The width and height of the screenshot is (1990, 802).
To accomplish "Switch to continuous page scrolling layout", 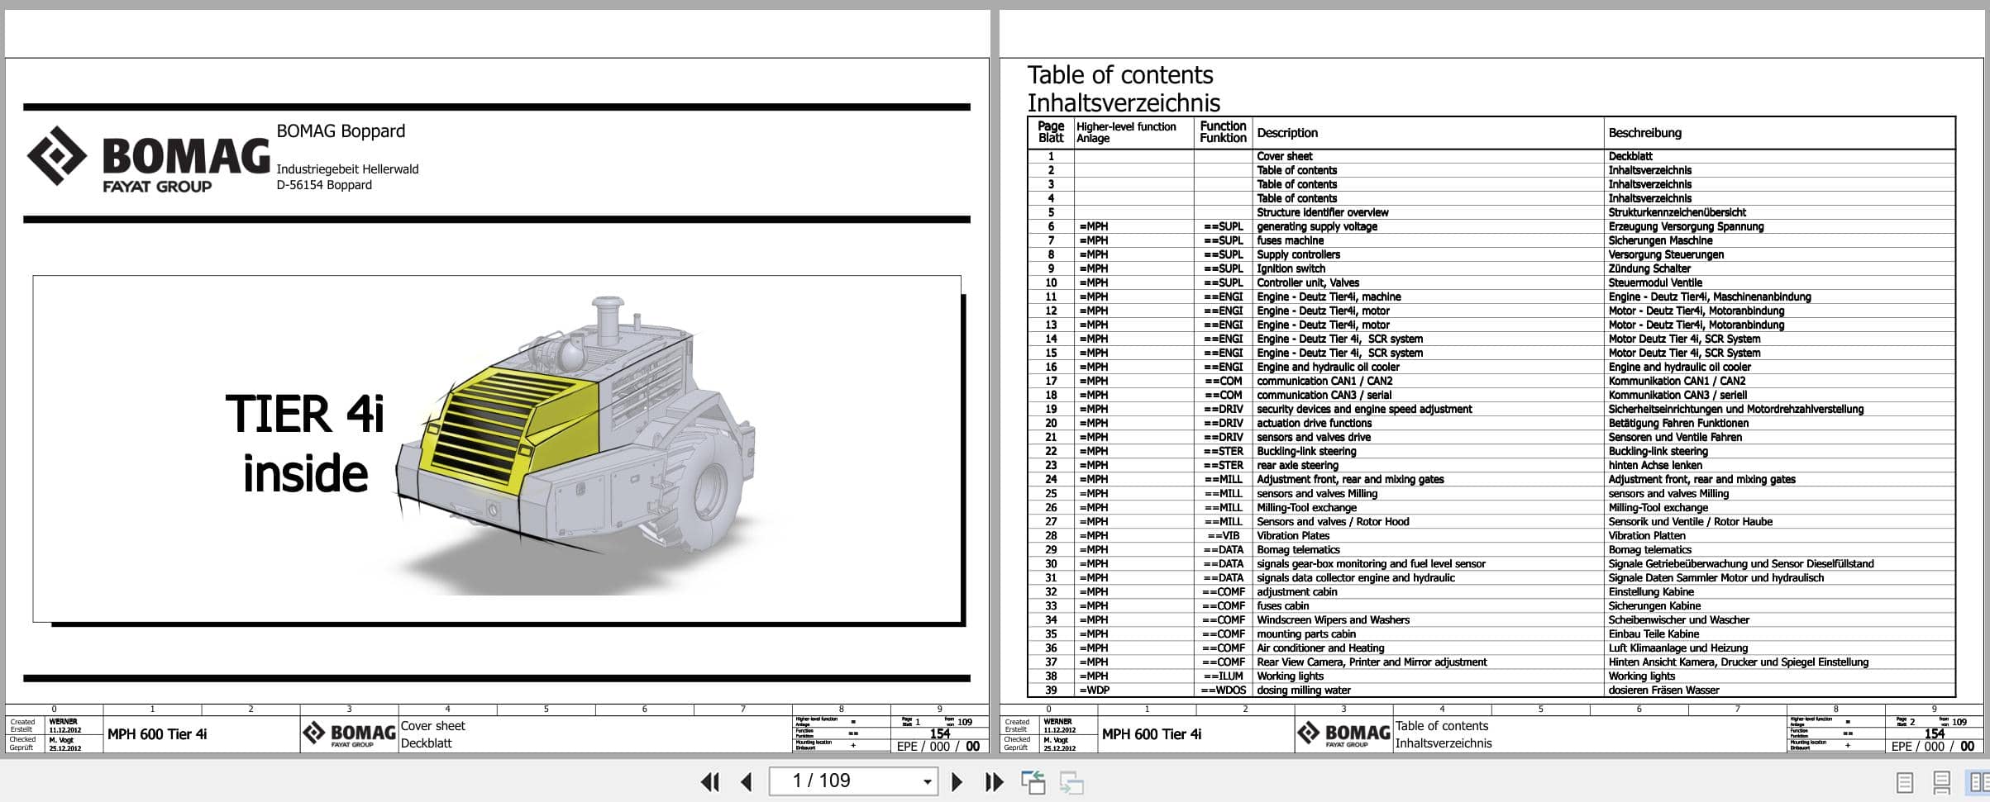I will pyautogui.click(x=1942, y=781).
